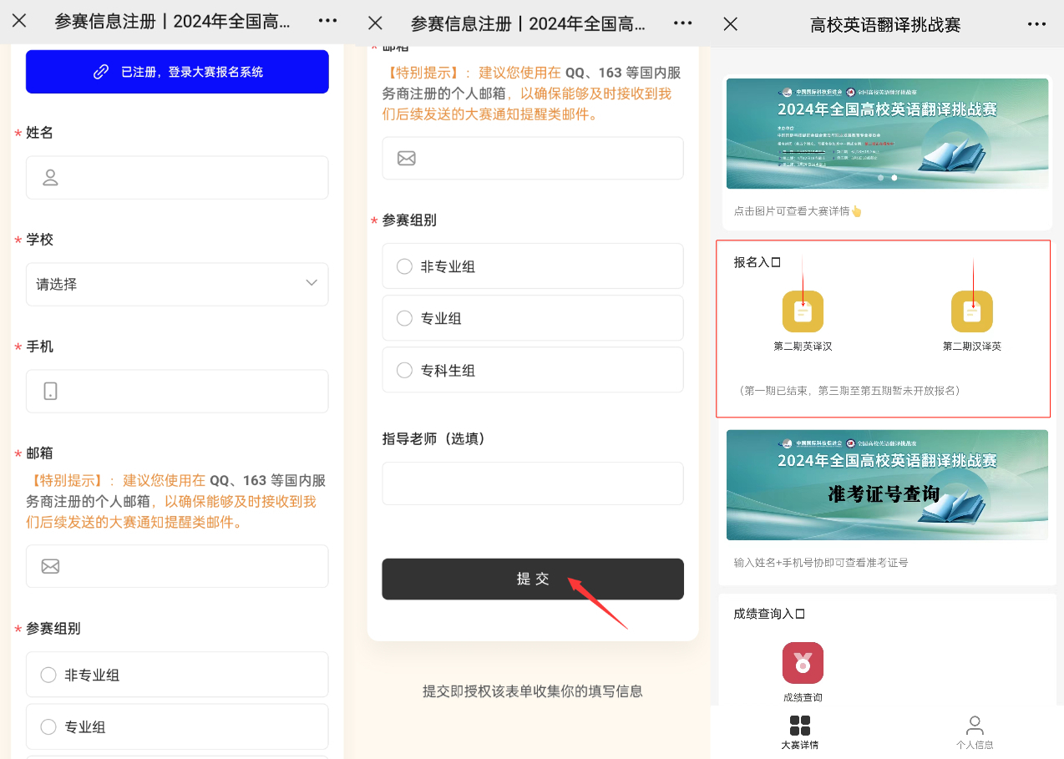Close the left registration panel with X

pyautogui.click(x=19, y=21)
